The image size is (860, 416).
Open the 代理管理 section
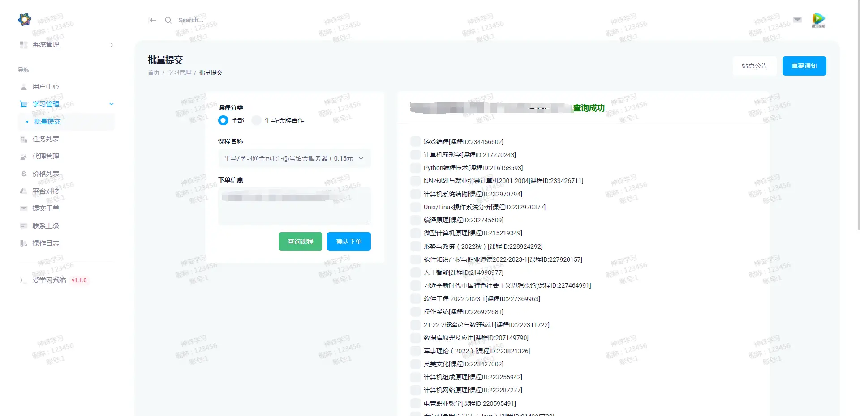pyautogui.click(x=46, y=157)
